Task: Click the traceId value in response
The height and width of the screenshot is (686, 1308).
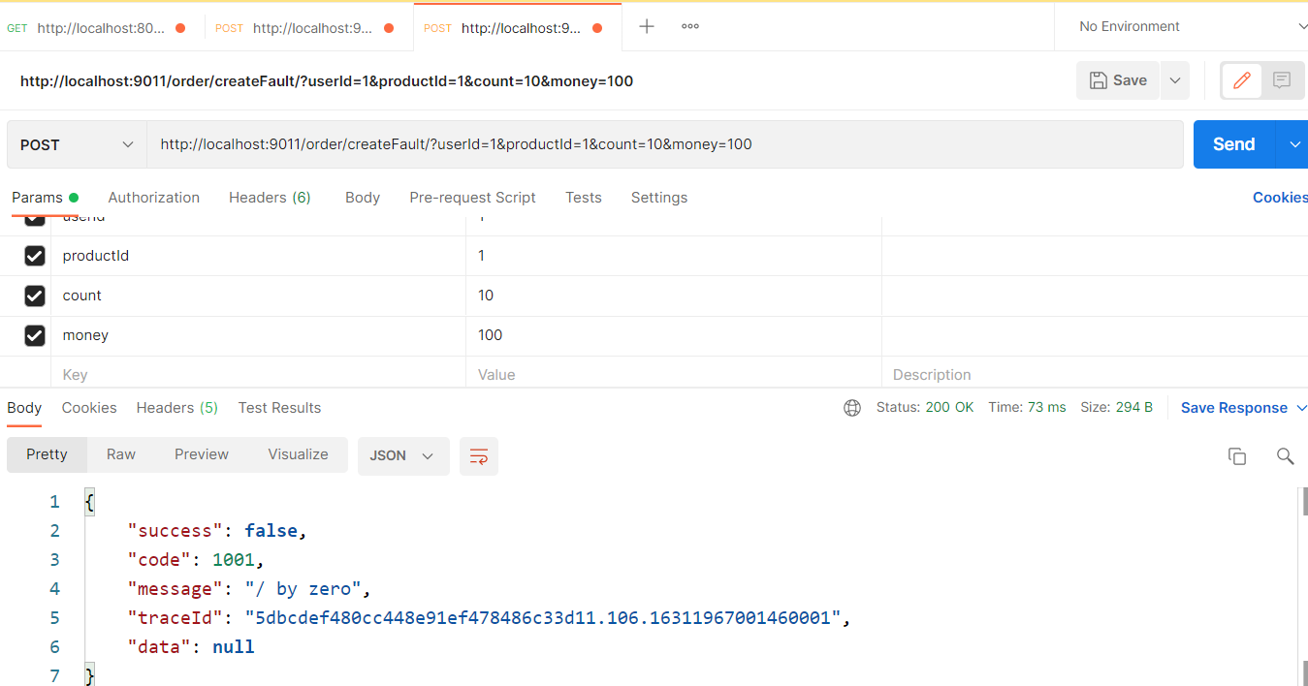Action: coord(542,618)
